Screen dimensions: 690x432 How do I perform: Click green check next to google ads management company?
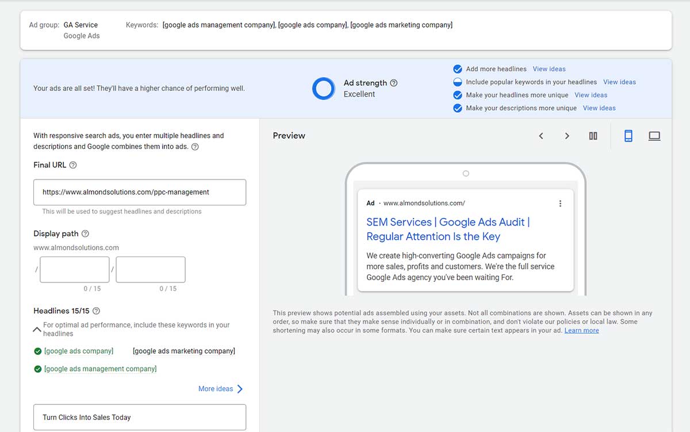click(37, 369)
